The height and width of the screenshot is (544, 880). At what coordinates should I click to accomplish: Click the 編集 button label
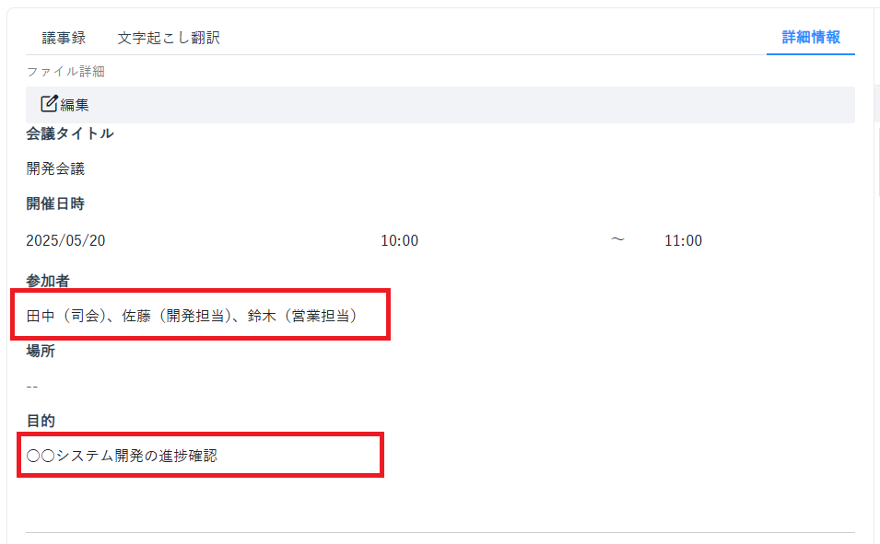click(x=75, y=105)
